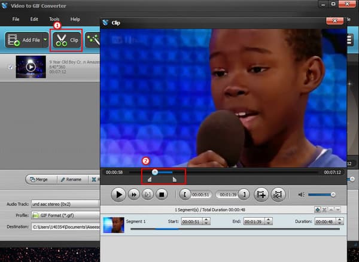Click the magic wand Effect icon

click(x=94, y=40)
